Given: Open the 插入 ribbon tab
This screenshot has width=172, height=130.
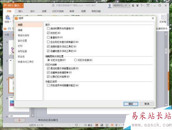Looking at the screenshot, I should point(21,11).
